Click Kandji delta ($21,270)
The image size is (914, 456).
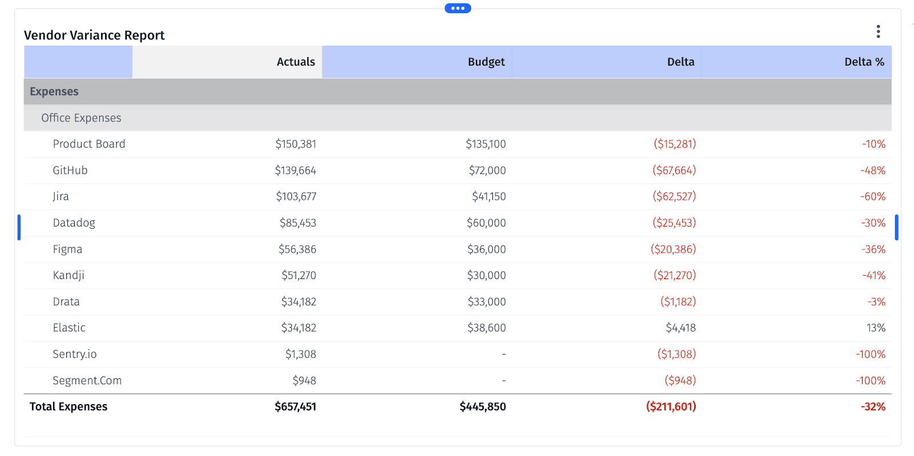[675, 275]
